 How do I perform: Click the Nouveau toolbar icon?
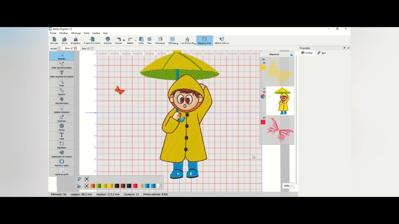coord(54,40)
